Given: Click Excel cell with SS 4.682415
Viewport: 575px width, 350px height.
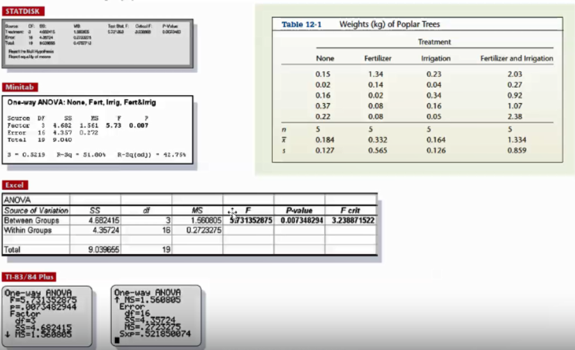Looking at the screenshot, I should pos(95,220).
